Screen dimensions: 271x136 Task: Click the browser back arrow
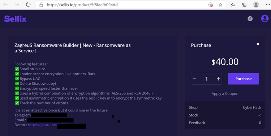5,5
